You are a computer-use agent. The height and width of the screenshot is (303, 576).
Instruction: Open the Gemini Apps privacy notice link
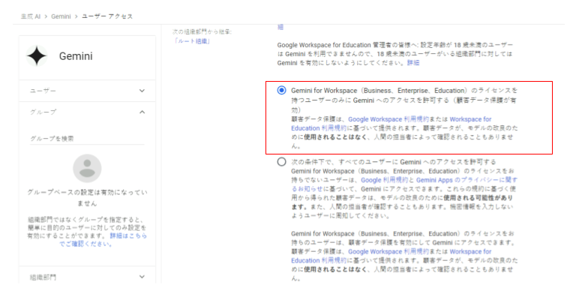pos(404,184)
